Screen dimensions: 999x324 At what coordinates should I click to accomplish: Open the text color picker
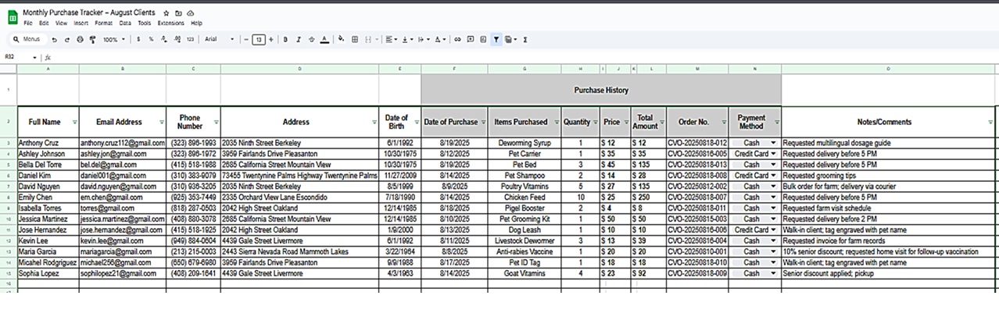click(324, 39)
